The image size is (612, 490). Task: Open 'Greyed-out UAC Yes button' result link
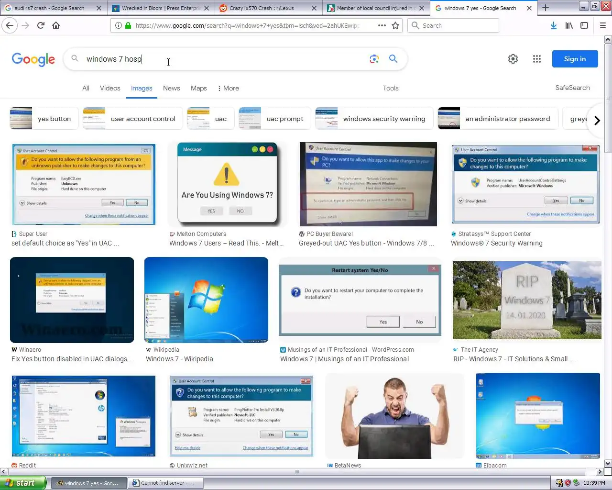pos(367,243)
